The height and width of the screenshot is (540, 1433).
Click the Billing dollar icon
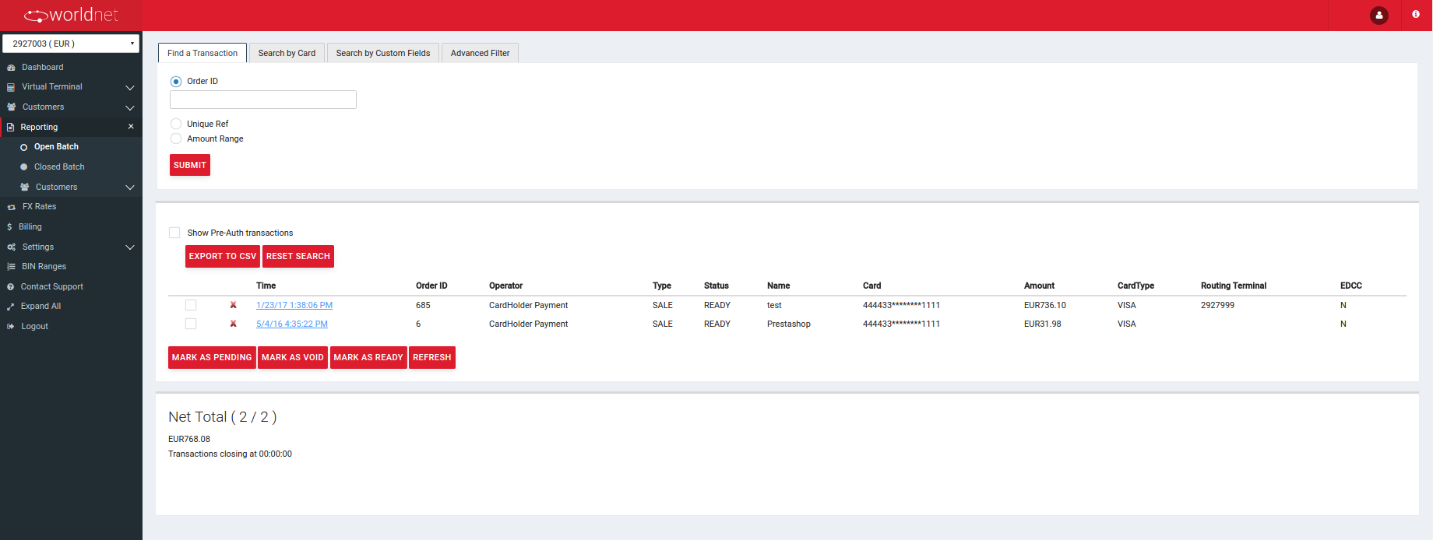pyautogui.click(x=9, y=227)
